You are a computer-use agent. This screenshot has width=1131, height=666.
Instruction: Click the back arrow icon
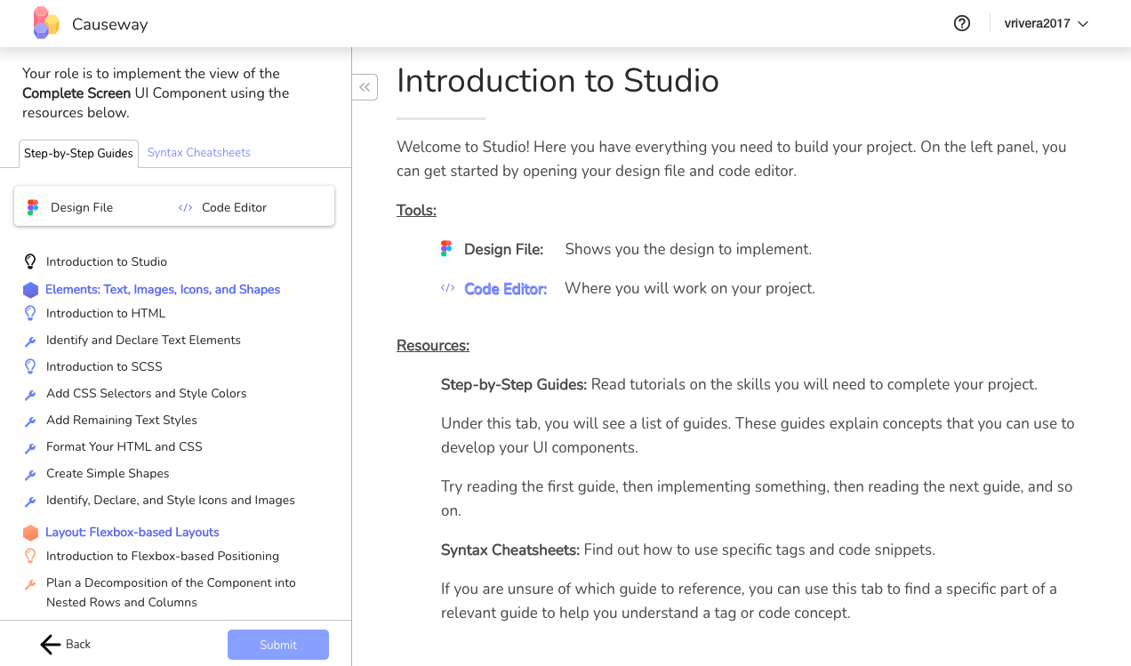tap(51, 645)
